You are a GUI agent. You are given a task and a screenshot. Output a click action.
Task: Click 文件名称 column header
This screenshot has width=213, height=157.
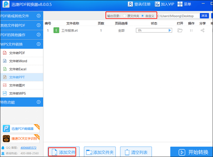[x=72, y=23]
